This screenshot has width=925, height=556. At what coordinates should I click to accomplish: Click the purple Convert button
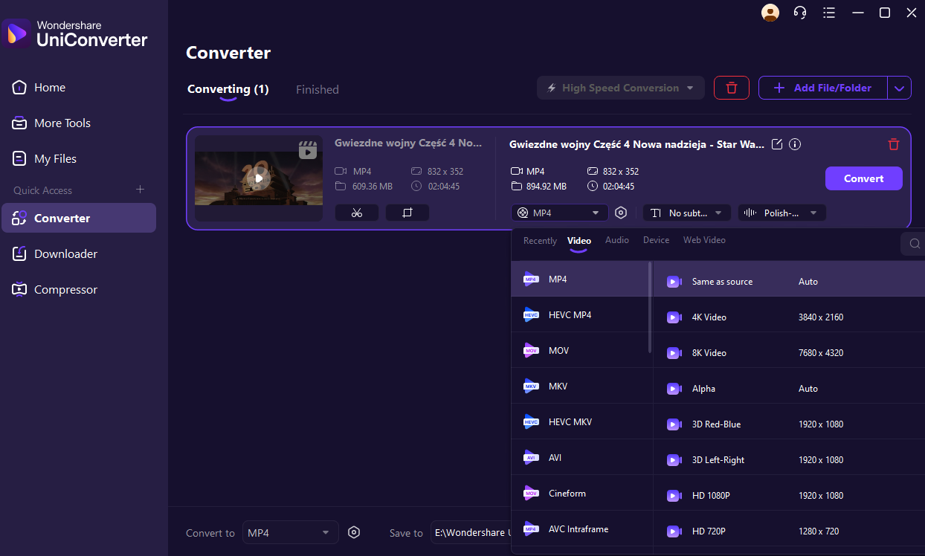coord(863,178)
